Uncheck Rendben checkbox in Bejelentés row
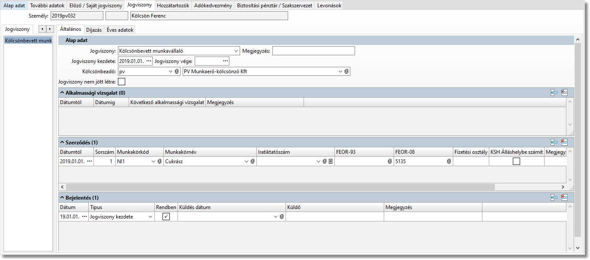The height and width of the screenshot is (260, 590). 166,217
